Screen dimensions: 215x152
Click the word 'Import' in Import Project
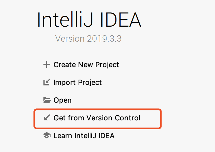pyautogui.click(x=65, y=83)
